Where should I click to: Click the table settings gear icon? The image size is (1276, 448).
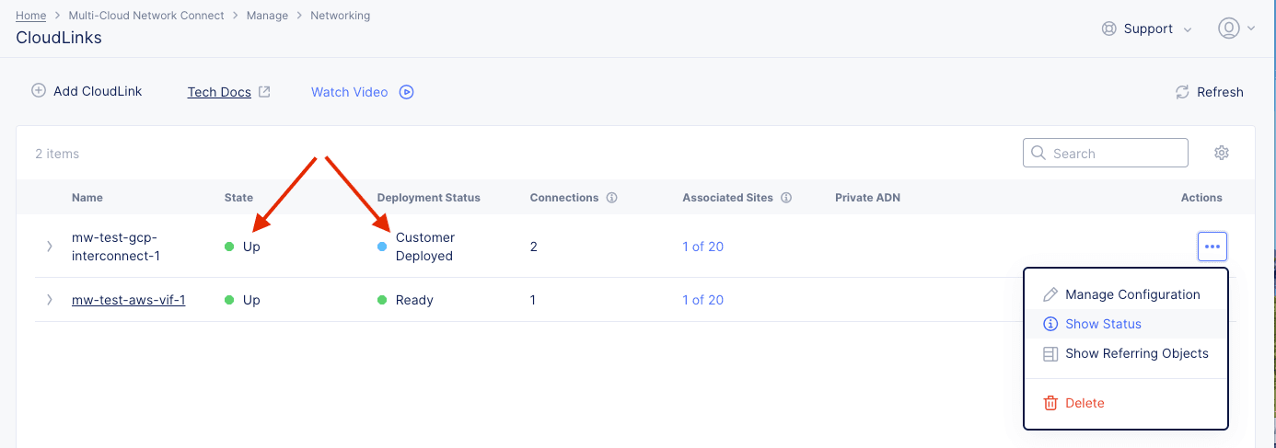[1222, 153]
